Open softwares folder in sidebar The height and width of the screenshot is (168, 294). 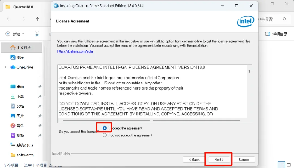pos(22,155)
